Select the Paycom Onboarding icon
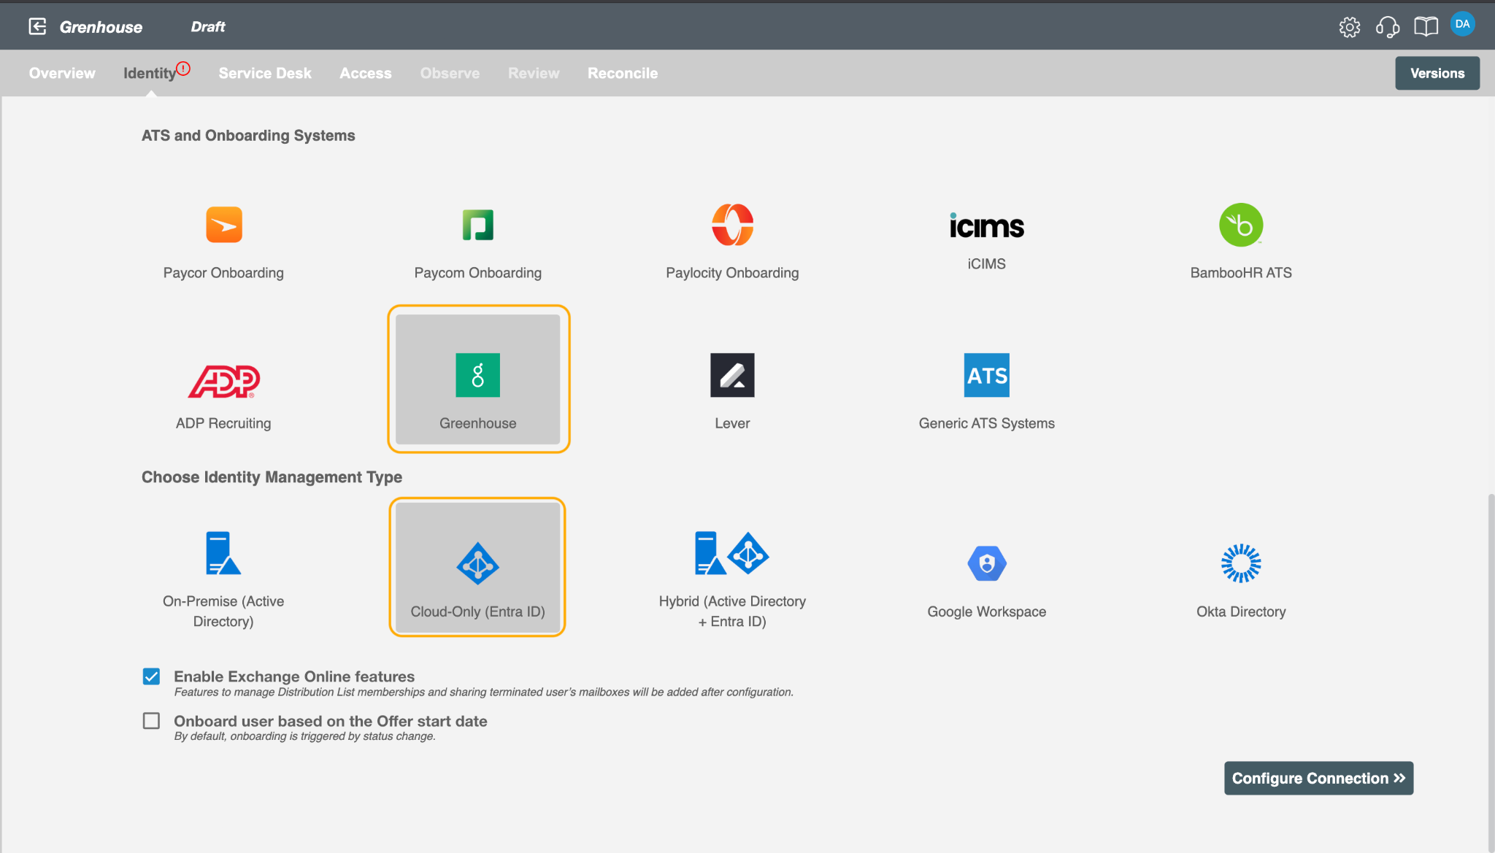Screen dimensions: 1495x853 [x=477, y=225]
